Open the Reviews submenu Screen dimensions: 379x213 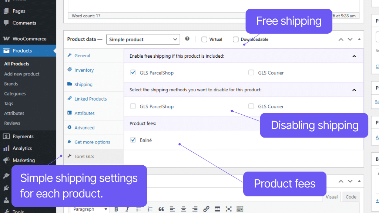12,123
